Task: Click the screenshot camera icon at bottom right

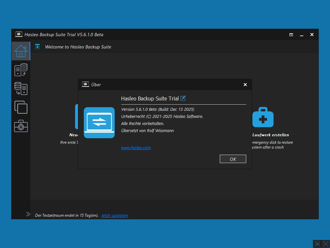Action: tap(317, 244)
